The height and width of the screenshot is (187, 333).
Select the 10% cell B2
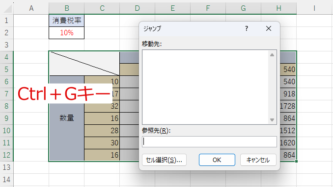point(66,33)
